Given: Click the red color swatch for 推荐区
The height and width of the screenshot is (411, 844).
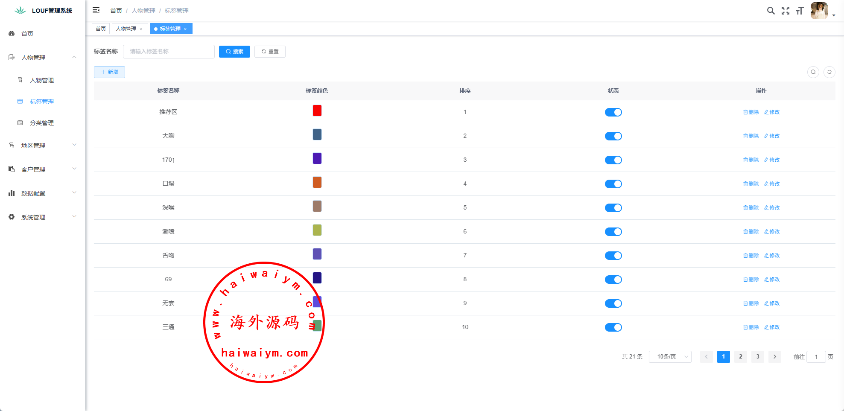Looking at the screenshot, I should pyautogui.click(x=317, y=111).
